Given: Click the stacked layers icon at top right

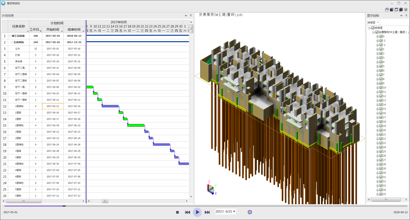Looking at the screenshot, I should 406,10.
